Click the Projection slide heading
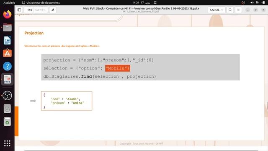The height and width of the screenshot is (151, 268). [x=34, y=33]
